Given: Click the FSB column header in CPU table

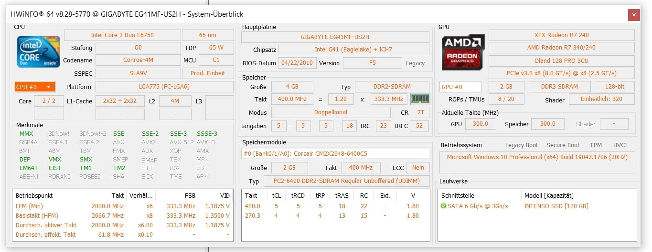Looking at the screenshot, I should click(x=177, y=195).
